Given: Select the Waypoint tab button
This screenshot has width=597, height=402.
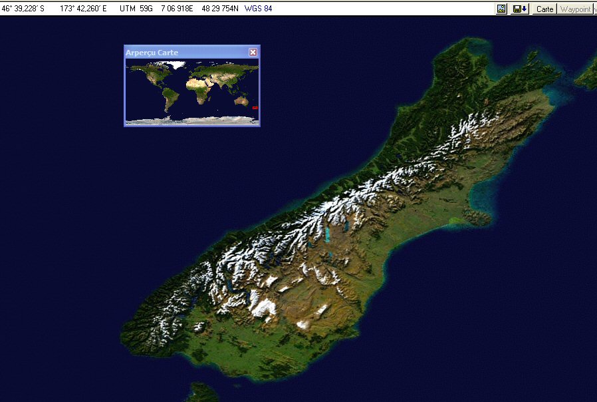Looking at the screenshot, I should tap(575, 9).
